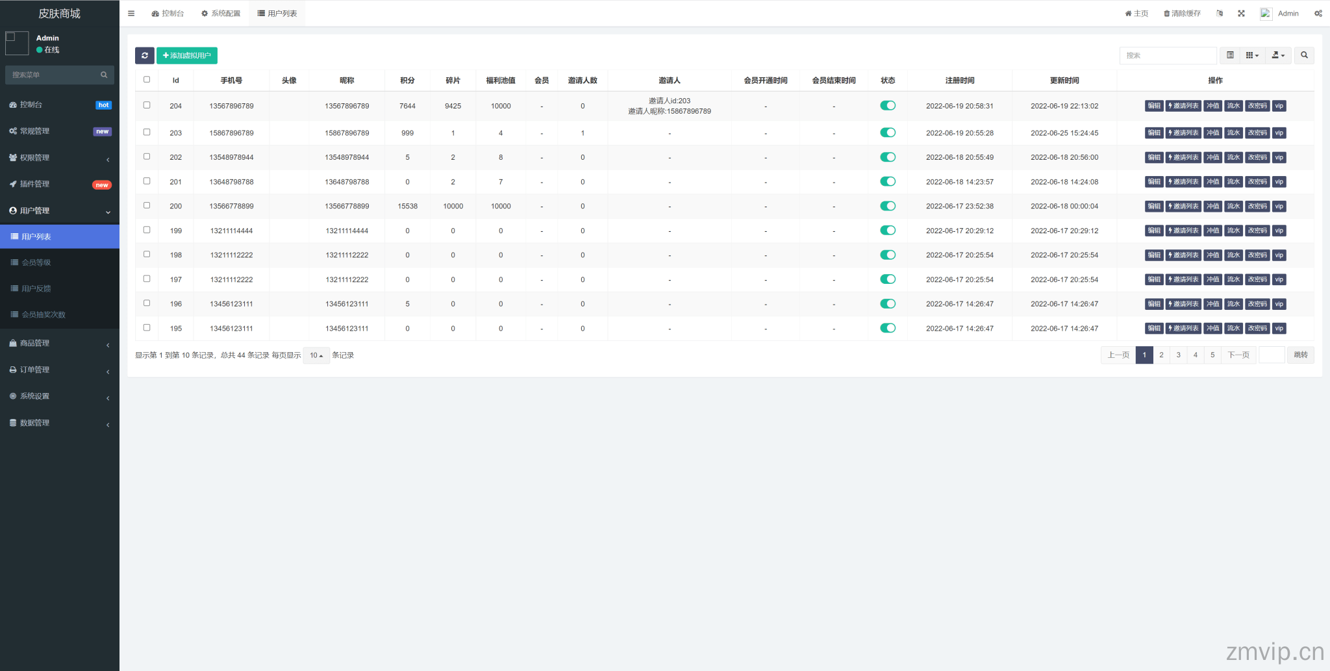
Task: Toggle status switch for user 199
Action: click(888, 230)
